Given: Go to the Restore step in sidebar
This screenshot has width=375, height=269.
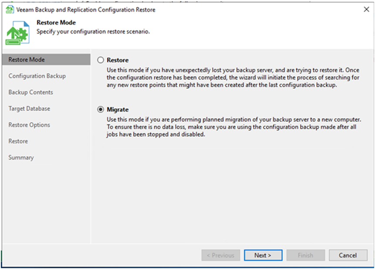Looking at the screenshot, I should click(x=18, y=141).
